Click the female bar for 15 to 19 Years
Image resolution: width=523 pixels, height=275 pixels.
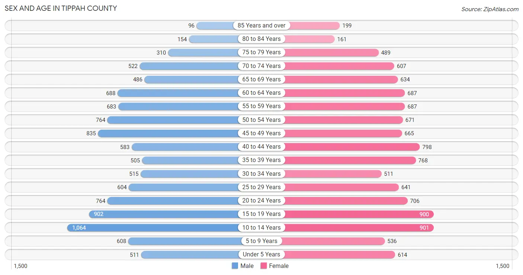pyautogui.click(x=359, y=214)
